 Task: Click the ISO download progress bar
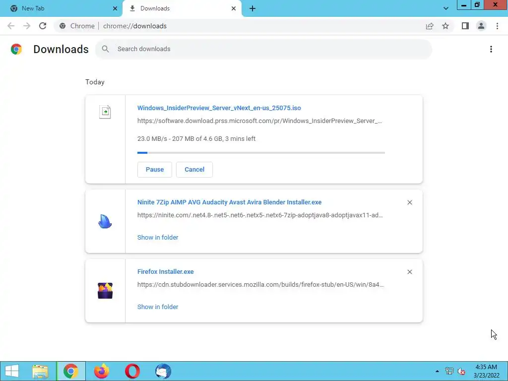coord(261,153)
